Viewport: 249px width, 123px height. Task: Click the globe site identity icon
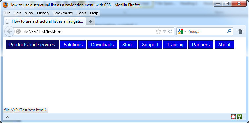click(18, 31)
